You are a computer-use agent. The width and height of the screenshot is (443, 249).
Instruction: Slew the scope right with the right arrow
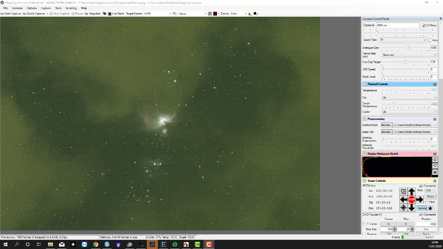pyautogui.click(x=420, y=199)
